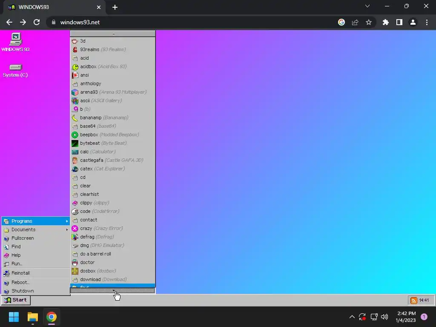Click the Windows 93 Start button
Image resolution: width=436 pixels, height=327 pixels.
pos(16,300)
